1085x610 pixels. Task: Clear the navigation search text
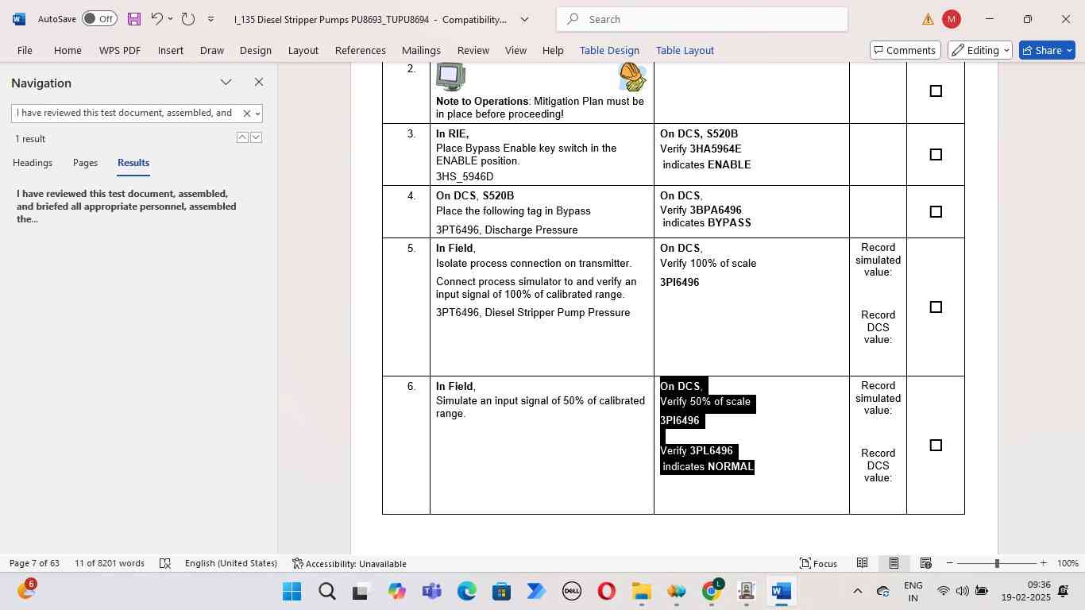246,114
